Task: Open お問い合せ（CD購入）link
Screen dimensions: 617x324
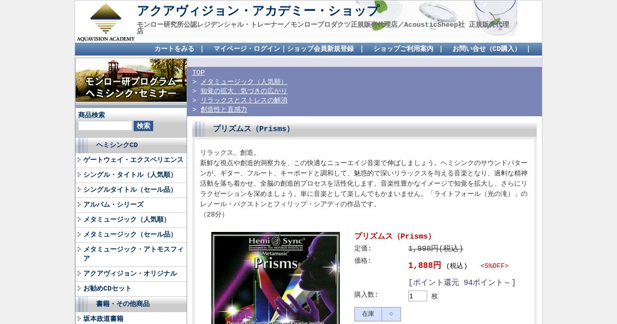Action: click(x=486, y=49)
